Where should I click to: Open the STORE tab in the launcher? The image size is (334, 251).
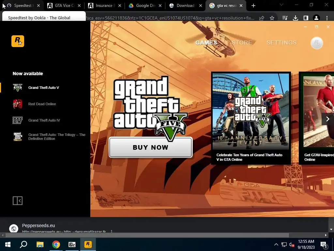click(x=242, y=42)
